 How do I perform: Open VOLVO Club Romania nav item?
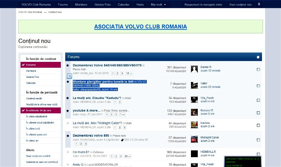click(x=36, y=4)
